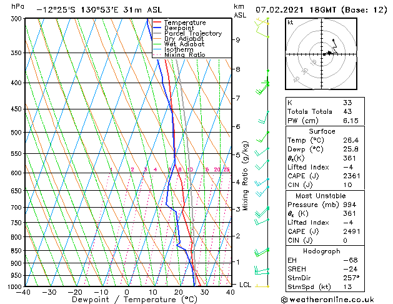
Task: Click the Most Unstable heading
Action: coord(321,196)
